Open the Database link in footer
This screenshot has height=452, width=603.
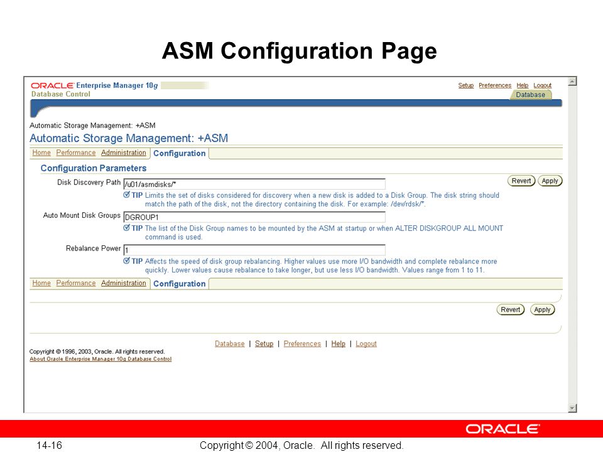pyautogui.click(x=230, y=343)
